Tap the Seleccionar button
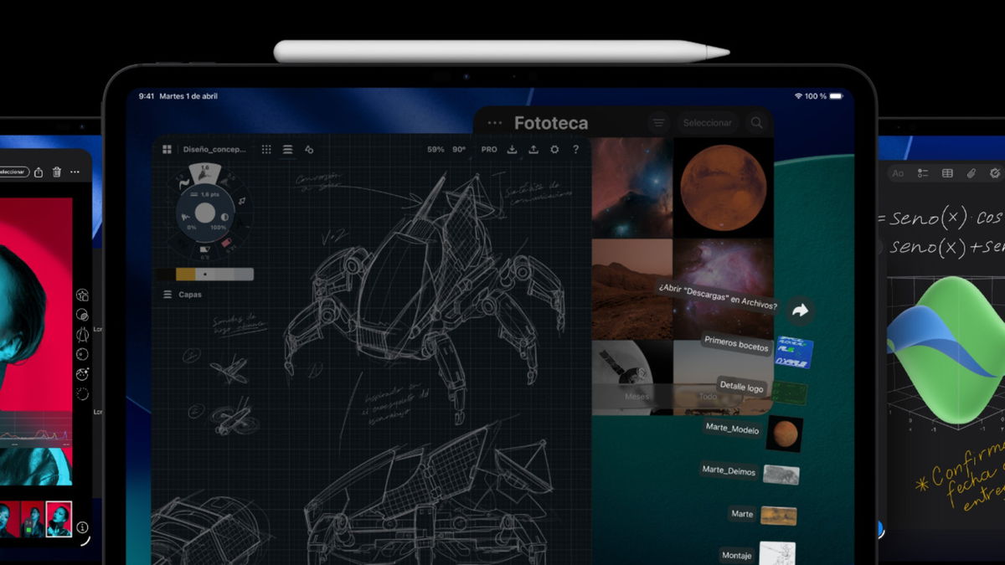 [x=708, y=122]
